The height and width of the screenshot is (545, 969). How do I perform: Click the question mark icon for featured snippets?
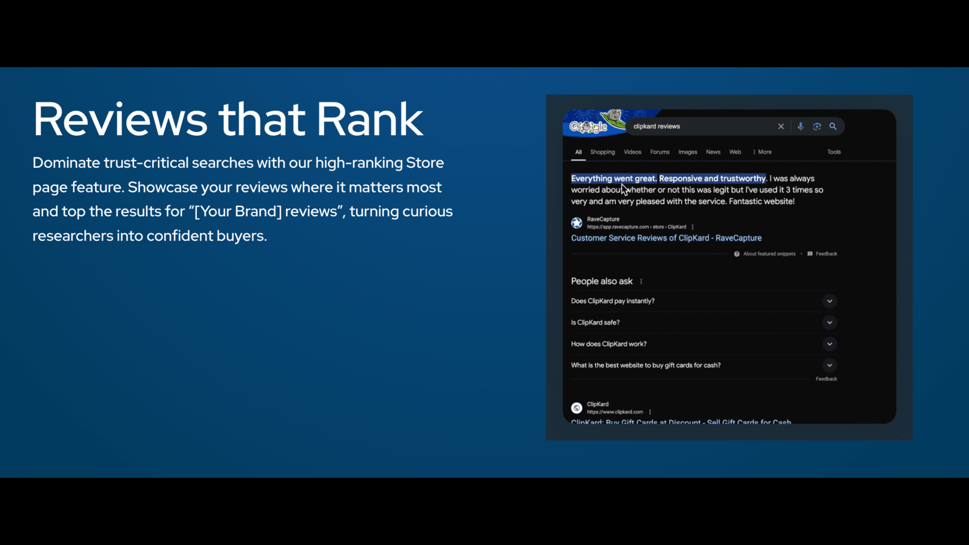[737, 254]
